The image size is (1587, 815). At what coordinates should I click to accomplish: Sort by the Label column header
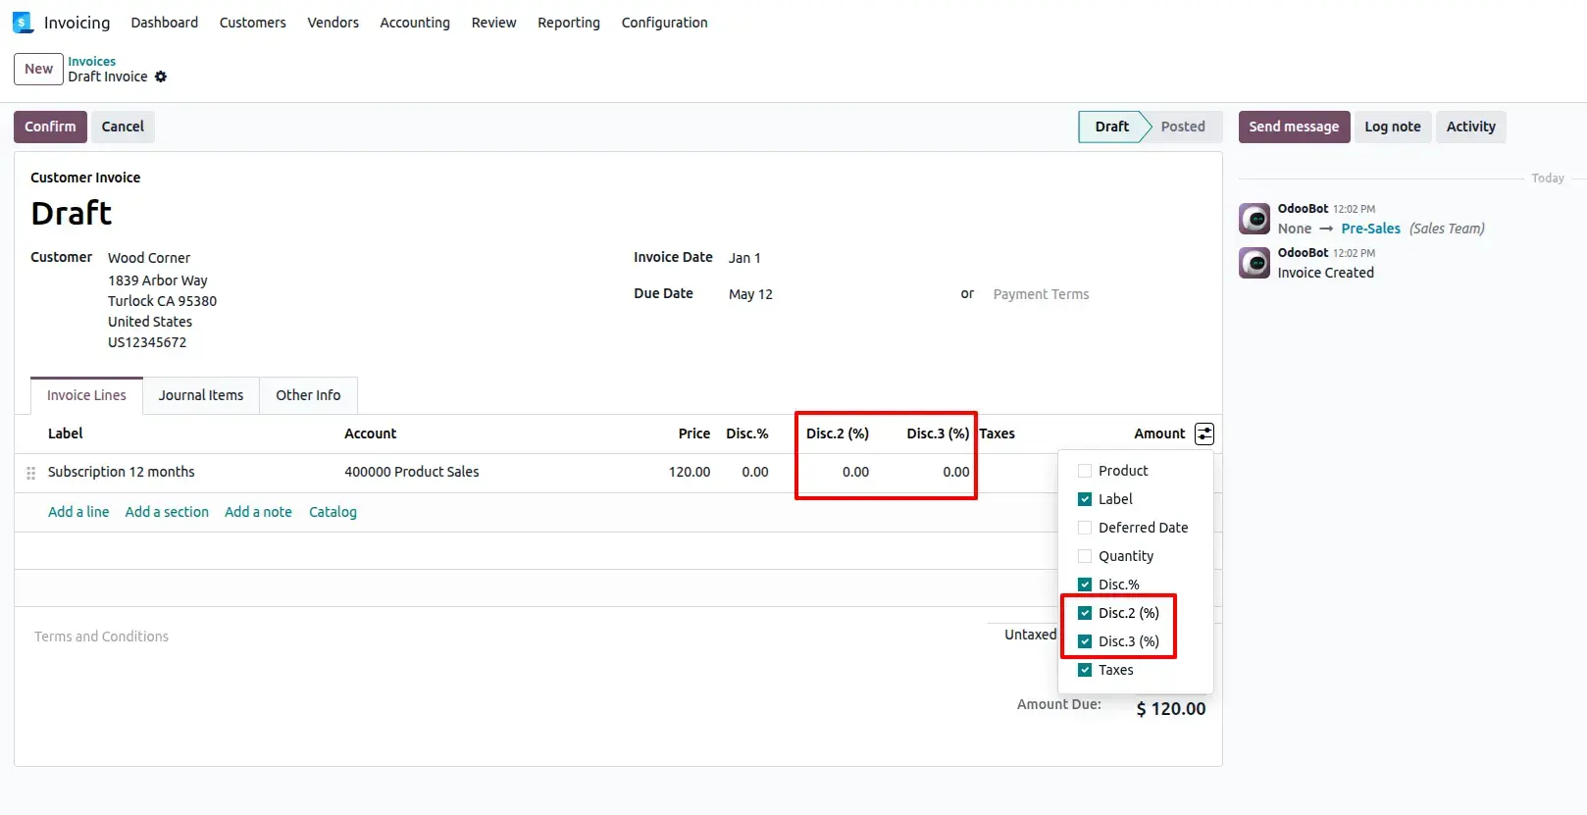[x=66, y=433]
